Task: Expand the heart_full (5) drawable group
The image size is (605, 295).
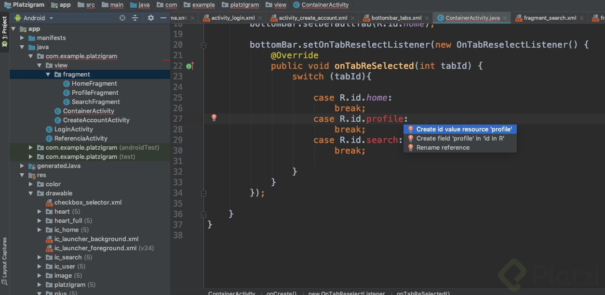Action: (40, 221)
